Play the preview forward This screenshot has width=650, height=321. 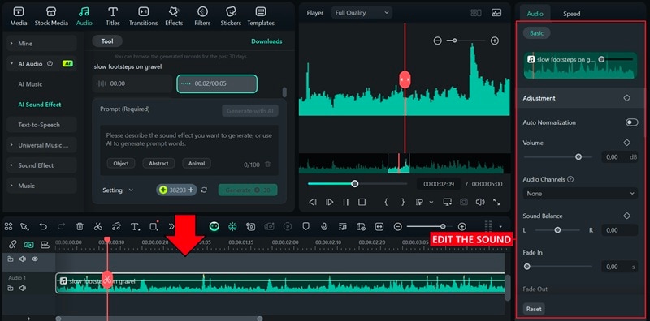point(329,202)
